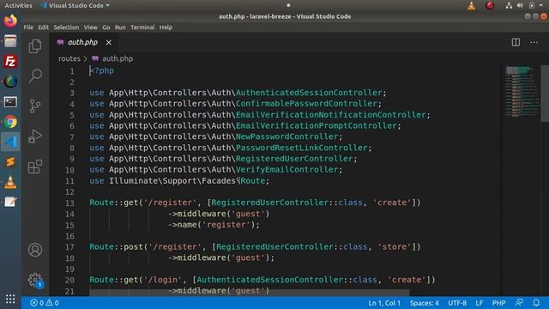Open the editor More Actions menu
The image size is (549, 309).
[x=534, y=42]
